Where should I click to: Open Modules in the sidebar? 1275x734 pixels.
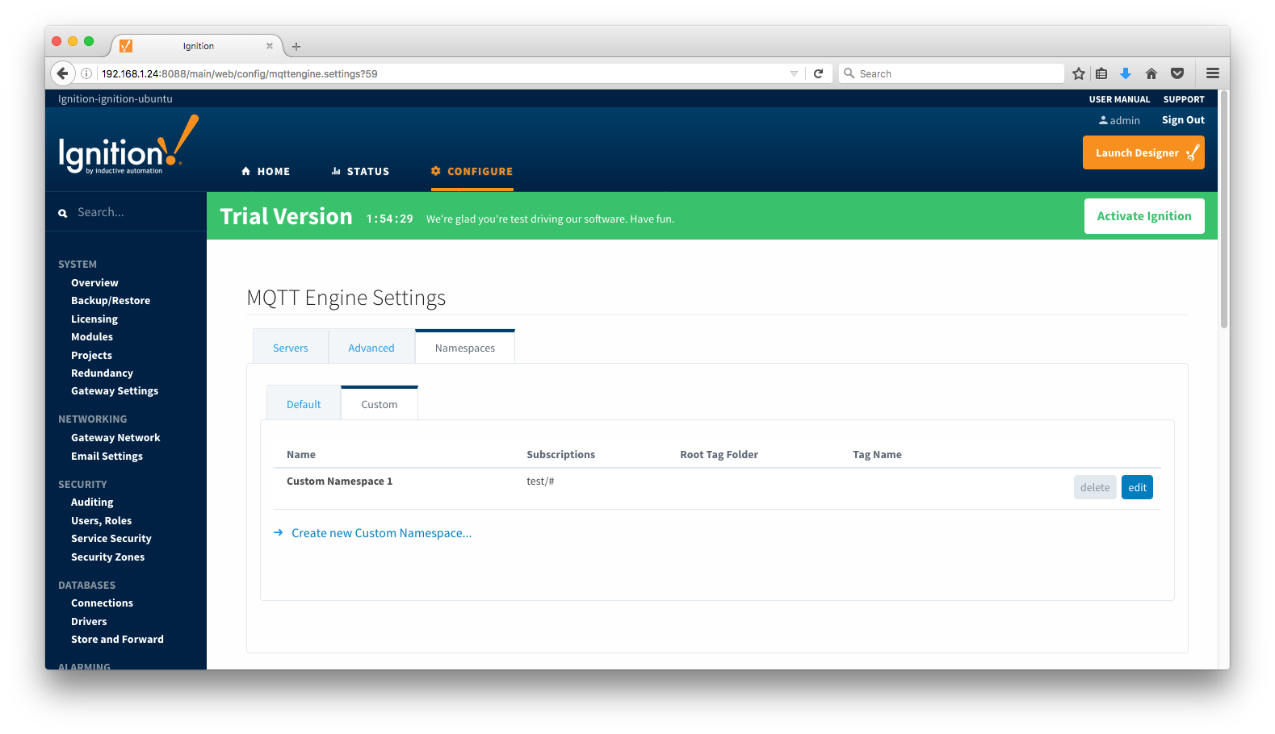pos(92,337)
